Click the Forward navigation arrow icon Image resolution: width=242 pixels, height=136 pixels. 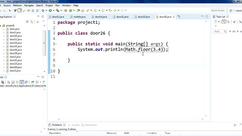(122, 11)
